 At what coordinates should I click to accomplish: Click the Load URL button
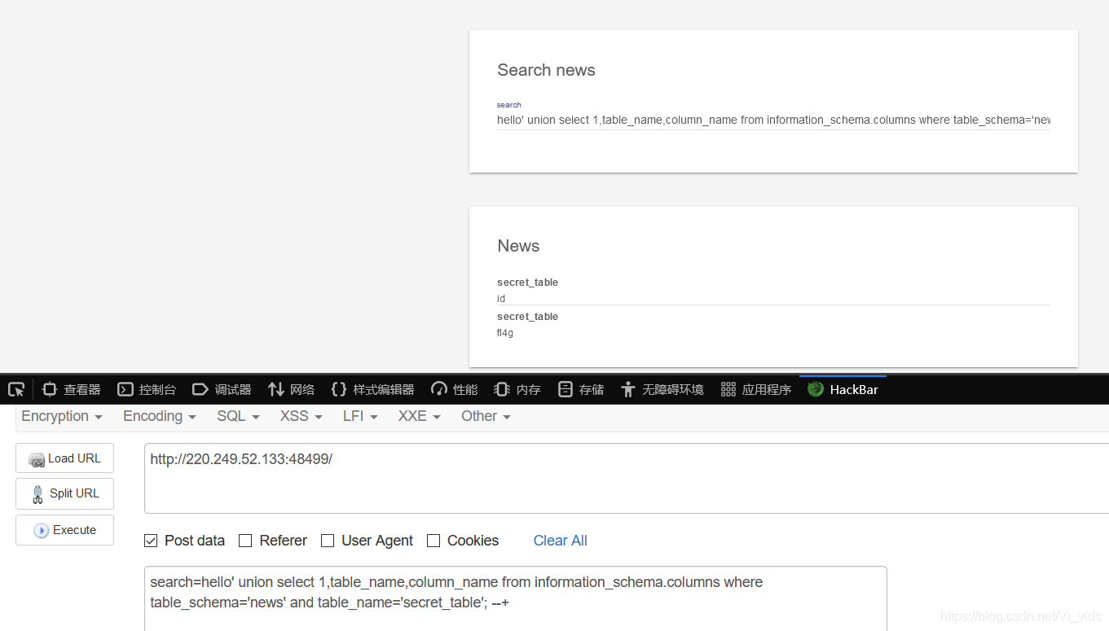[64, 458]
